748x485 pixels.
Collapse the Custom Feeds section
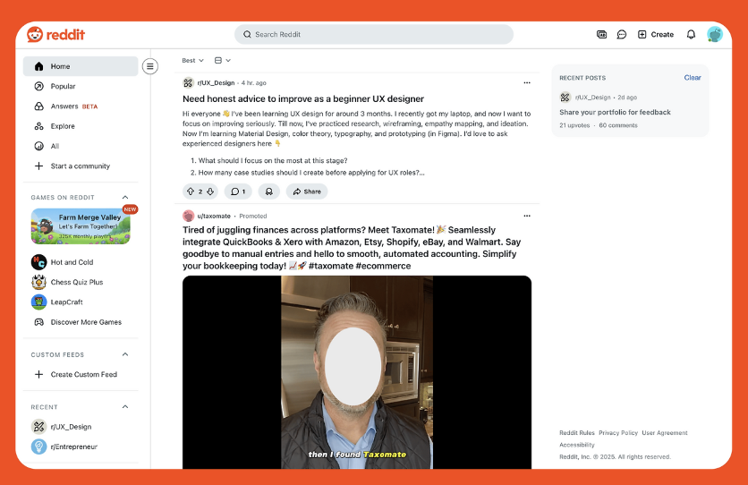[x=125, y=354]
